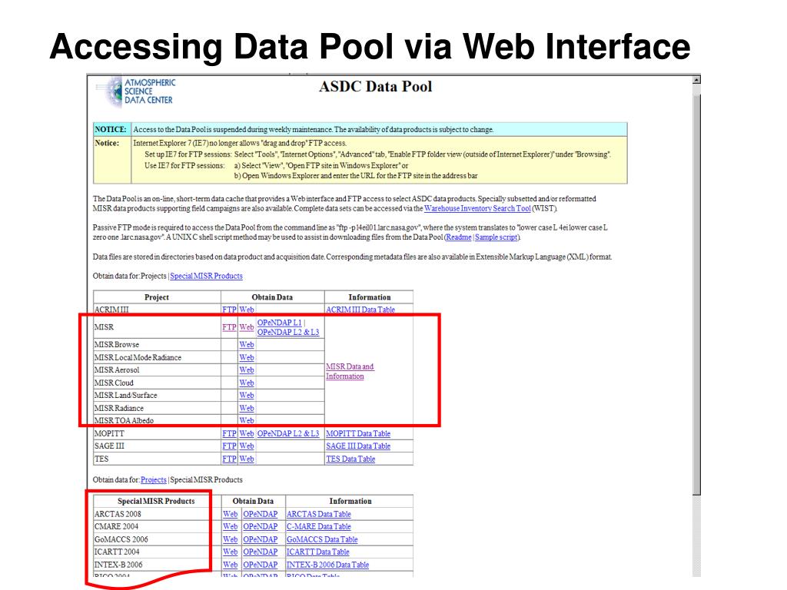
Task: Open the INTEX-B 2006 Data Table
Action: click(x=327, y=565)
